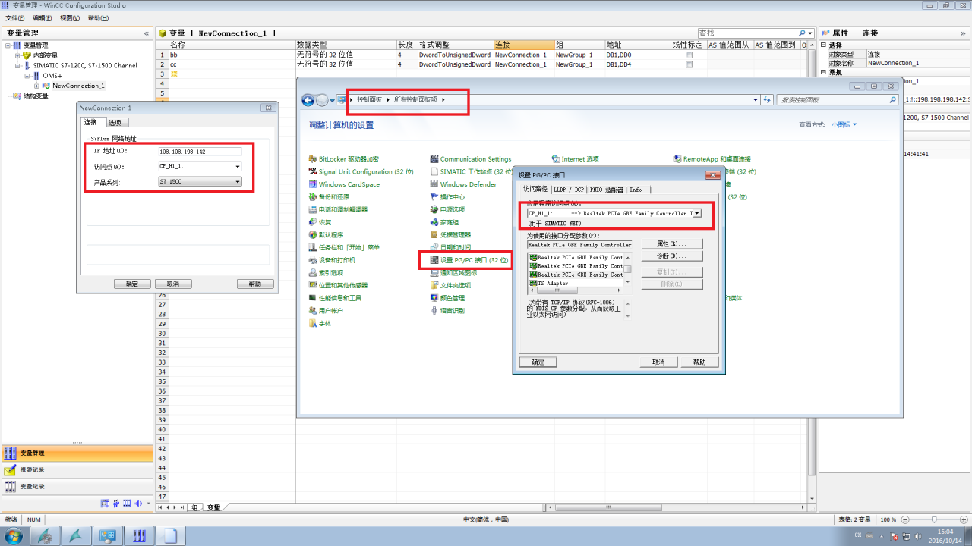Switch to PNIO 适配器 tab

(606, 190)
